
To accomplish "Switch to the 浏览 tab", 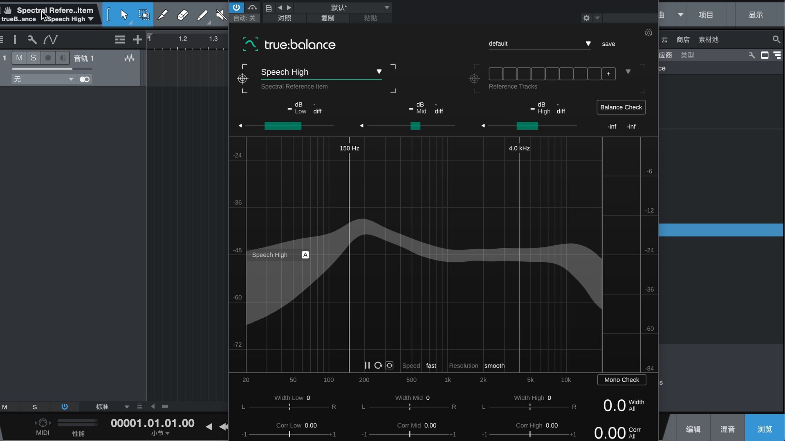I will click(x=765, y=429).
